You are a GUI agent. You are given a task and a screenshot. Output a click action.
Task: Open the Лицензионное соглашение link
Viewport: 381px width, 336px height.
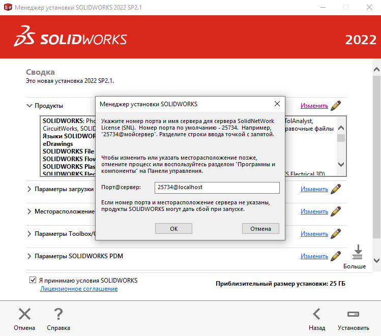point(79,289)
